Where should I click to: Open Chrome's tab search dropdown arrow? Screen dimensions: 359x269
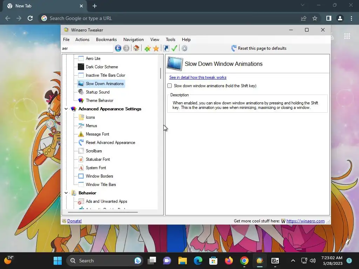tap(303, 5)
